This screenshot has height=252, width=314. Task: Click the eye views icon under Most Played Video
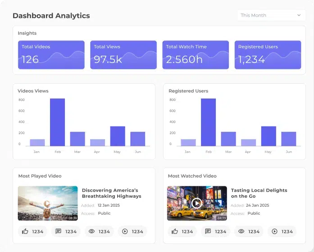[91, 231]
